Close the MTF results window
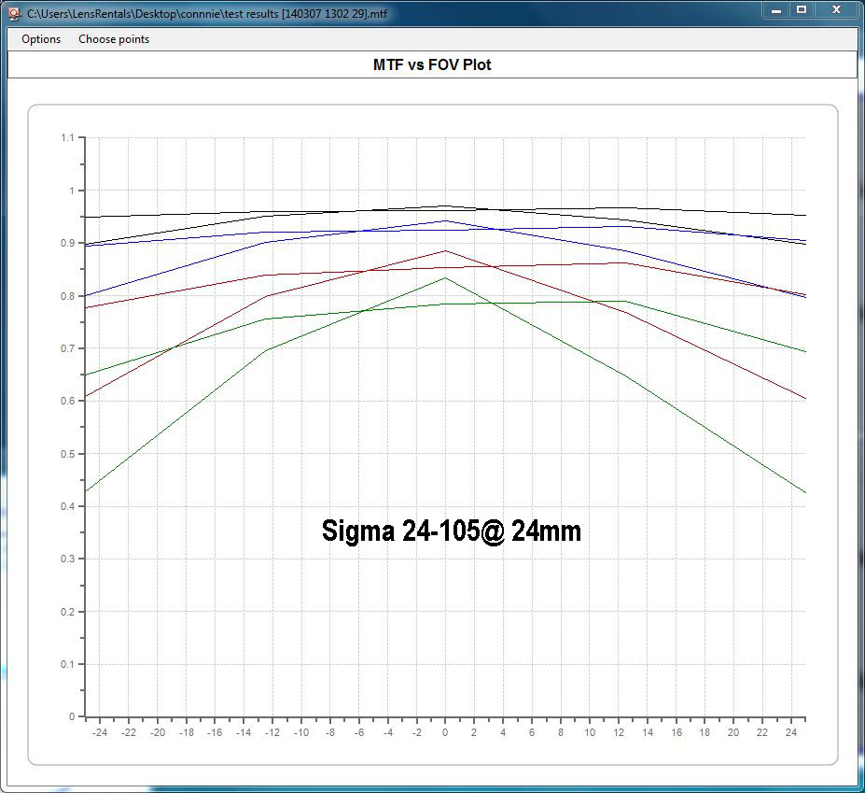Screen dimensions: 865x793 tap(835, 9)
